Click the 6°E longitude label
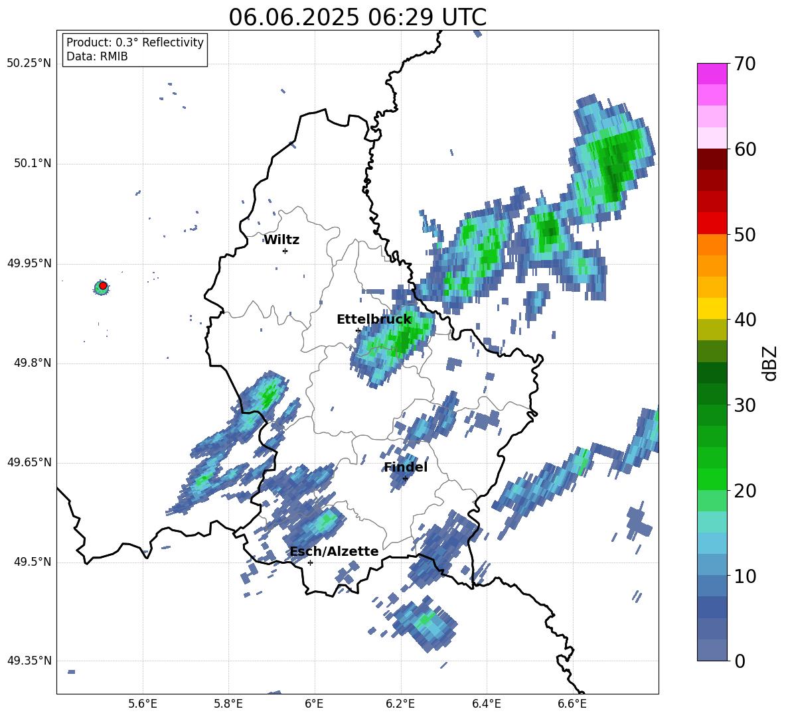Image resolution: width=786 pixels, height=717 pixels. coord(314,704)
